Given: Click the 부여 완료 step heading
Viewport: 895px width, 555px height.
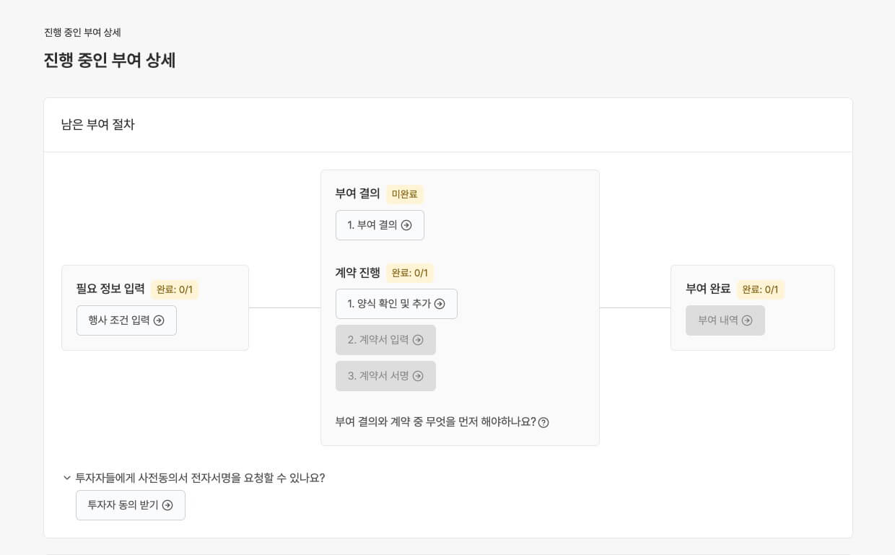Looking at the screenshot, I should pos(707,289).
